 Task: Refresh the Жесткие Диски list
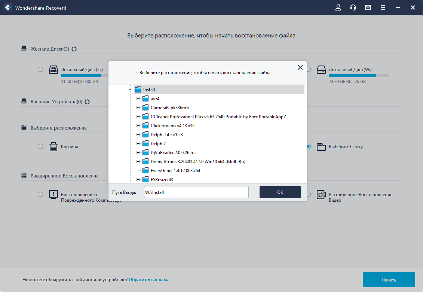coord(74,49)
